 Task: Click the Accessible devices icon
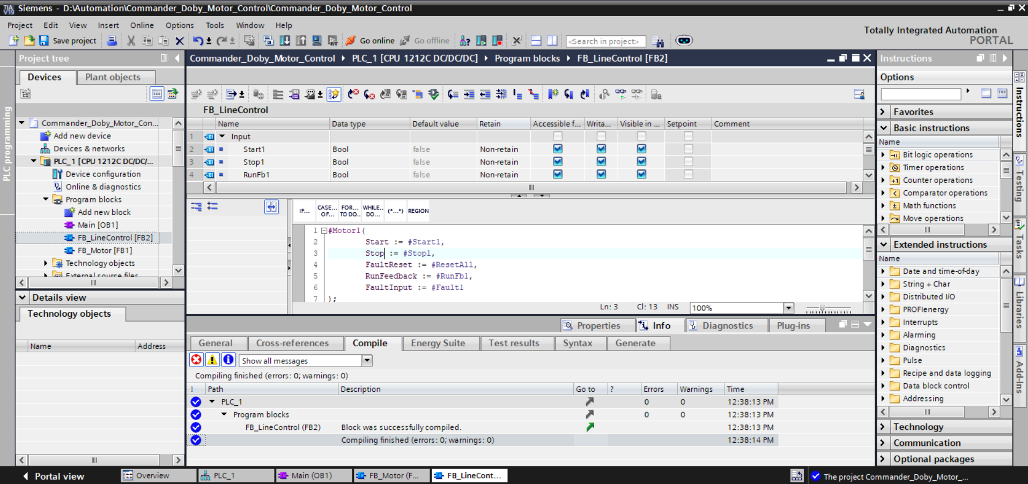(465, 41)
